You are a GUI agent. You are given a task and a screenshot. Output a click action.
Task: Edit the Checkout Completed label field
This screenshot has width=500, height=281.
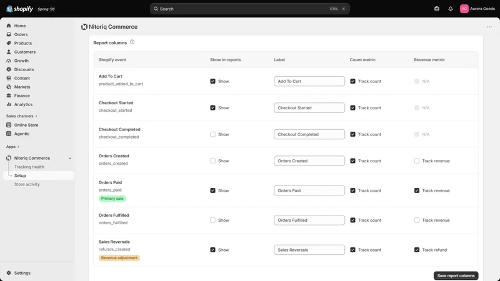click(x=309, y=134)
